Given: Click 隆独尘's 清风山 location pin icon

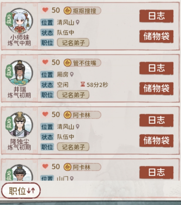Looking at the screenshot, I should tap(78, 126).
